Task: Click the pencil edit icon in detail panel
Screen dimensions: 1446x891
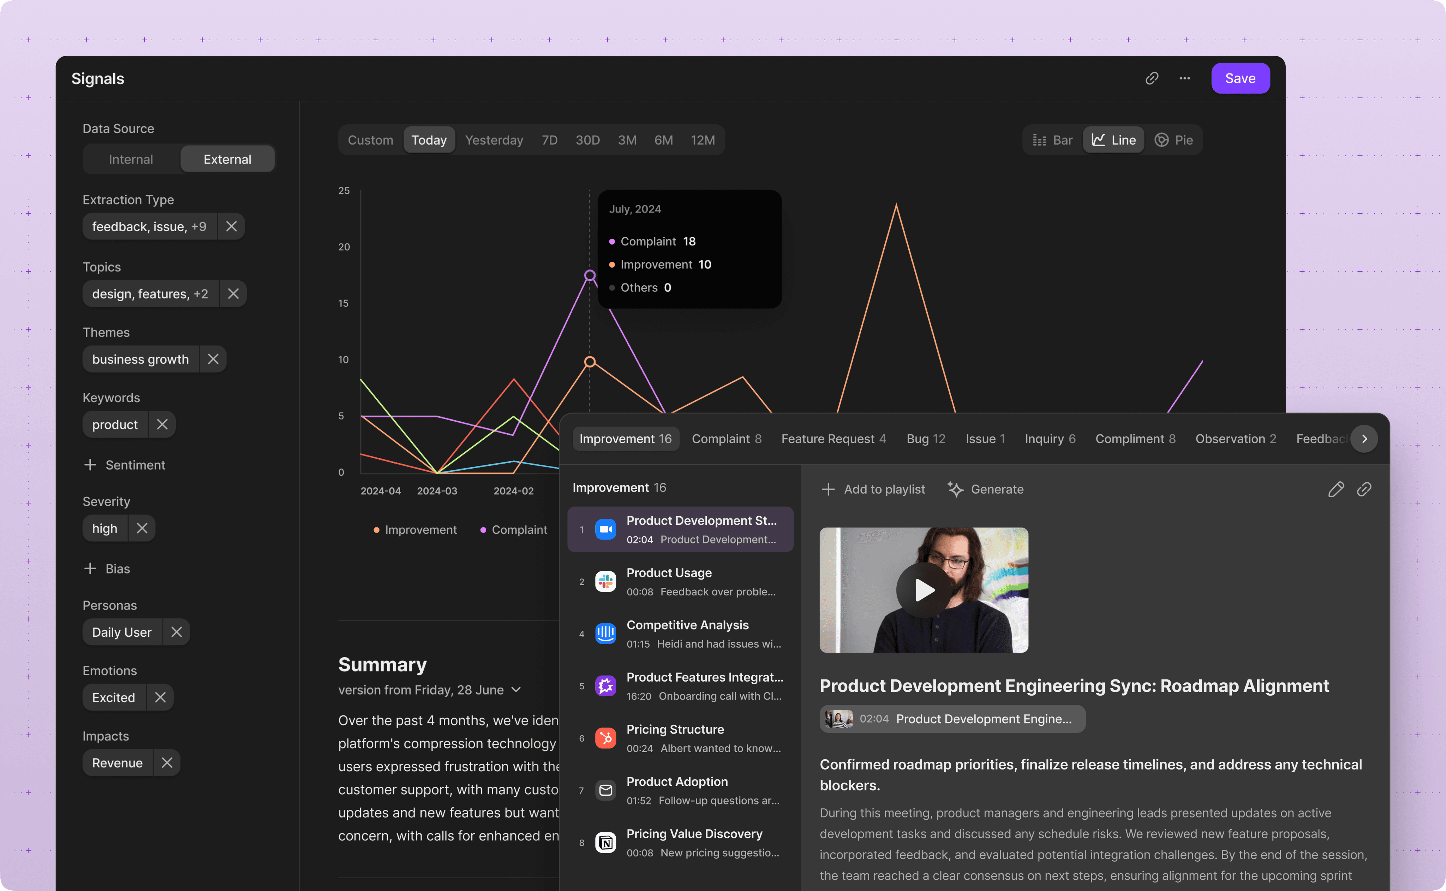Action: [x=1336, y=489]
